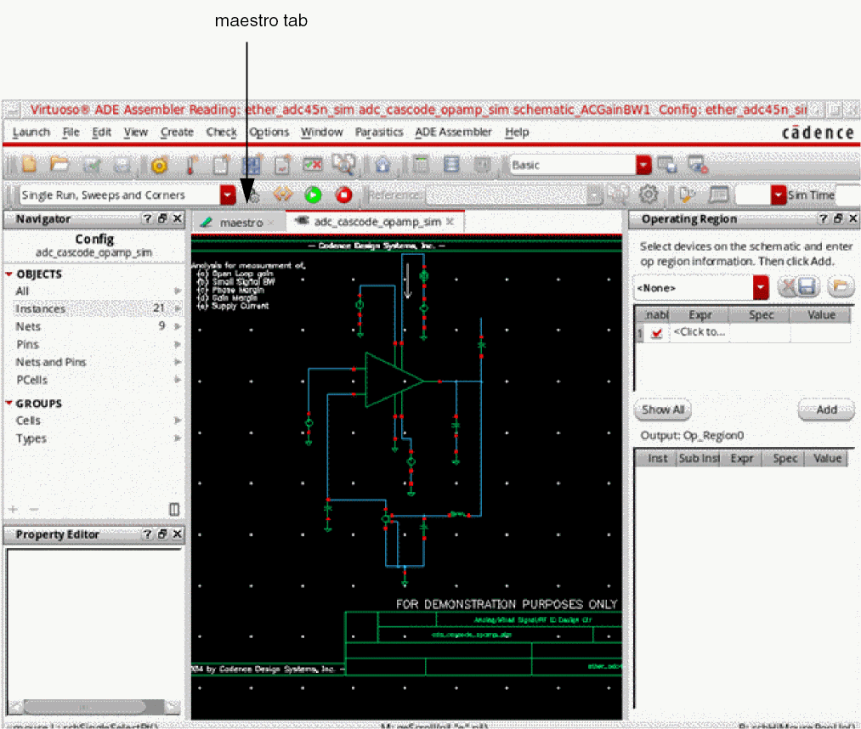
Task: Open the run mode dropdown
Action: [x=228, y=195]
